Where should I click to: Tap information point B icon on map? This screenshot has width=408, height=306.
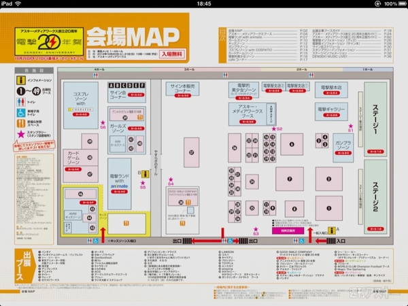tap(146, 174)
